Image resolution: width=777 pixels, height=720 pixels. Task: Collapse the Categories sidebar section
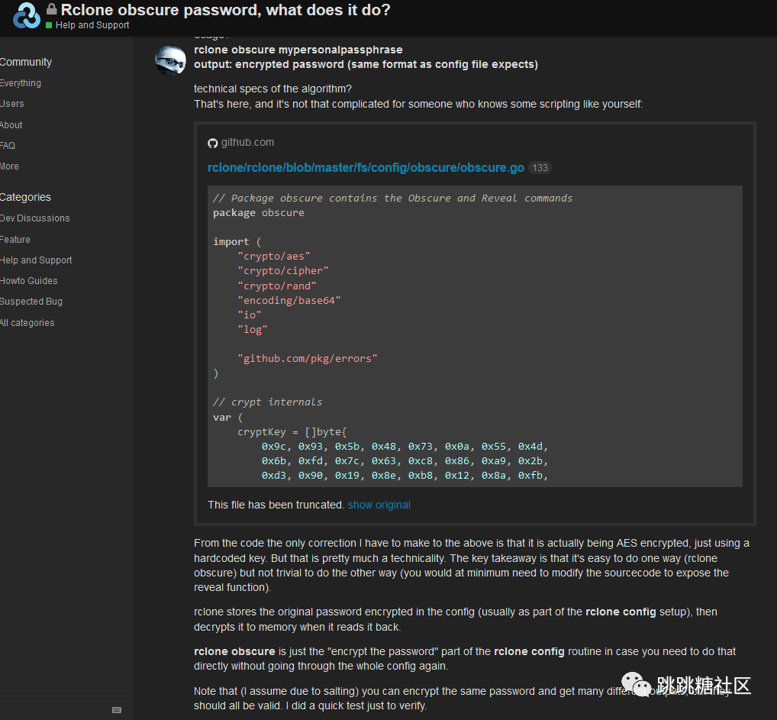(x=25, y=197)
